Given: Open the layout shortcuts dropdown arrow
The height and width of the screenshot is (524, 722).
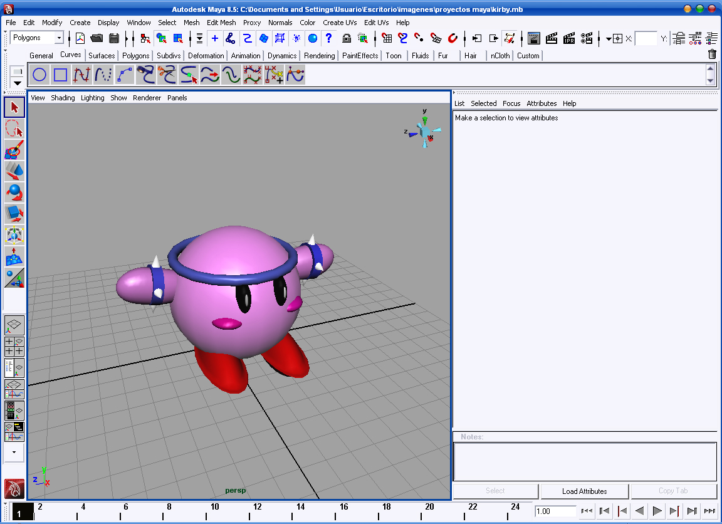Looking at the screenshot, I should coord(14,452).
